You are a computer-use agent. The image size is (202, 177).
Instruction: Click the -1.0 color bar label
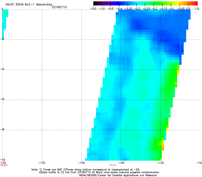tap(102, 9)
